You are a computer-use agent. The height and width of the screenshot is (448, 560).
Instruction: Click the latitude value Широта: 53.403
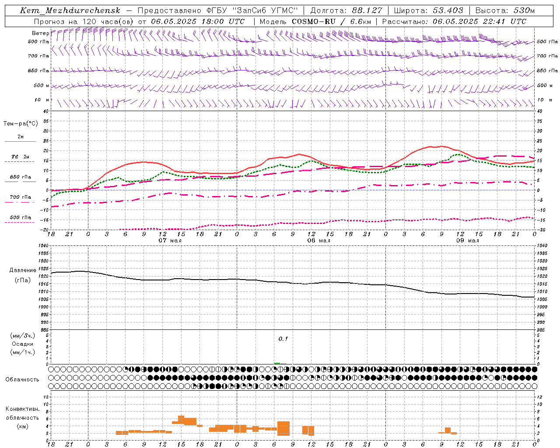tap(428, 11)
